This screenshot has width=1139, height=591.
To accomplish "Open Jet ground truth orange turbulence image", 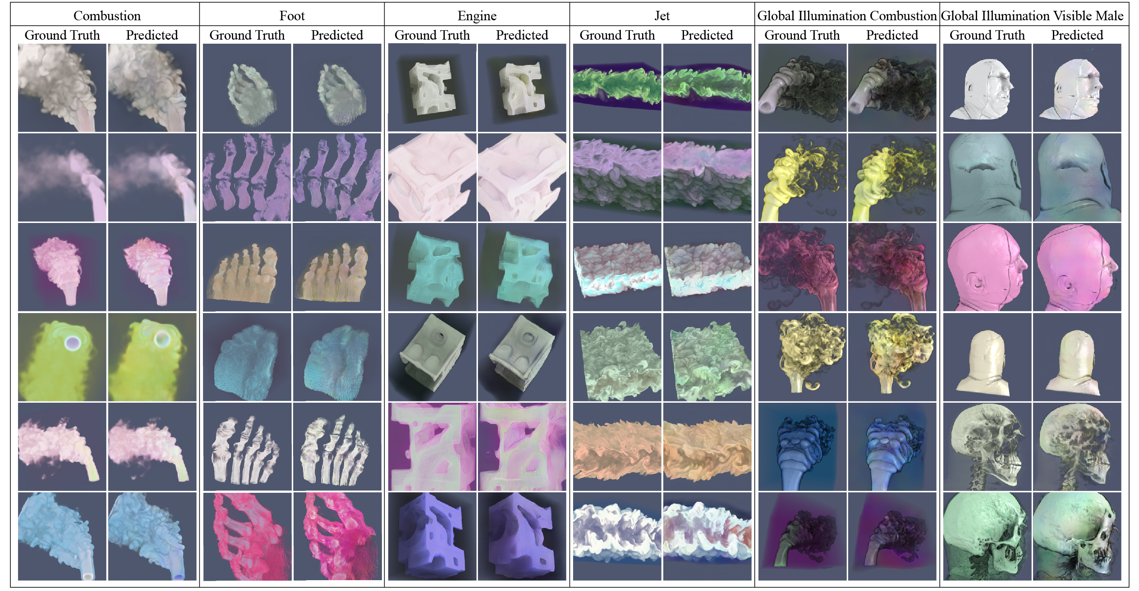I will pos(617,446).
